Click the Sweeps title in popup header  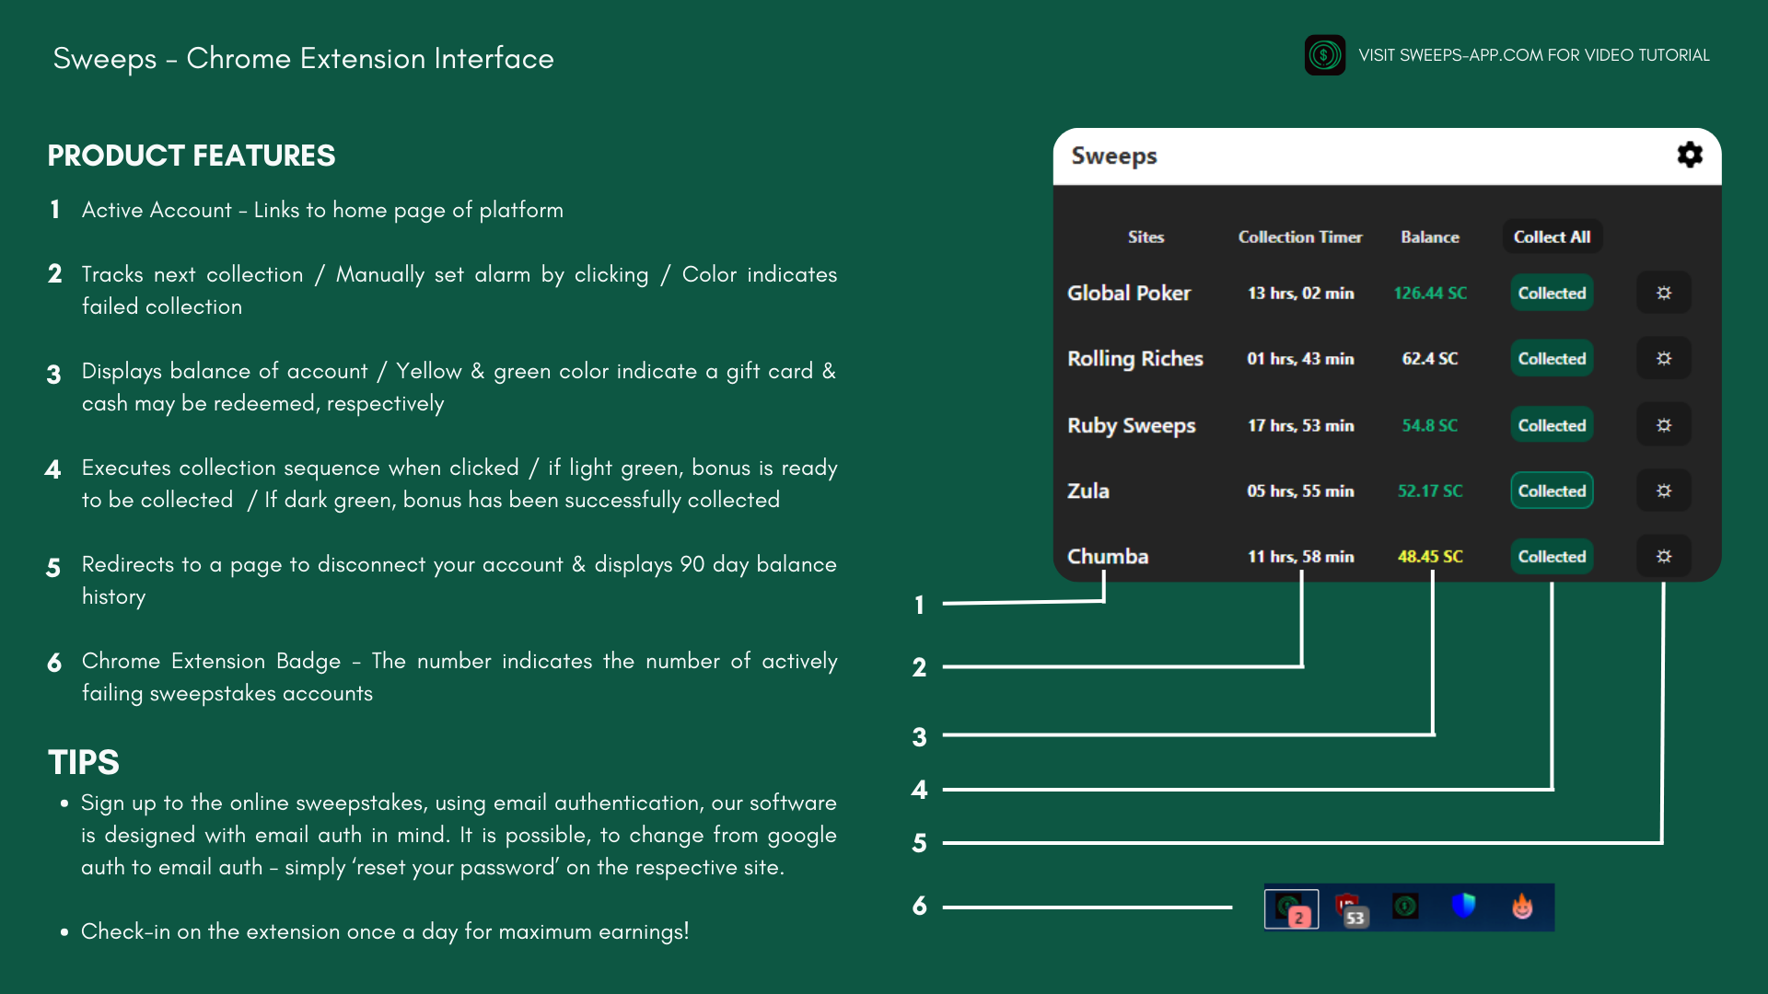(1114, 156)
